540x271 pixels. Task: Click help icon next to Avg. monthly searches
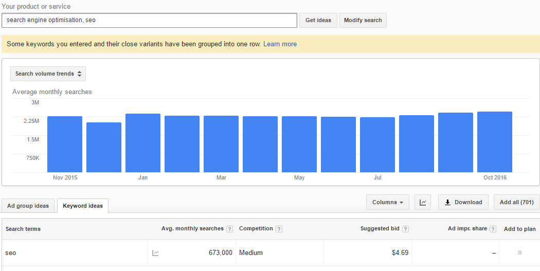(x=230, y=229)
